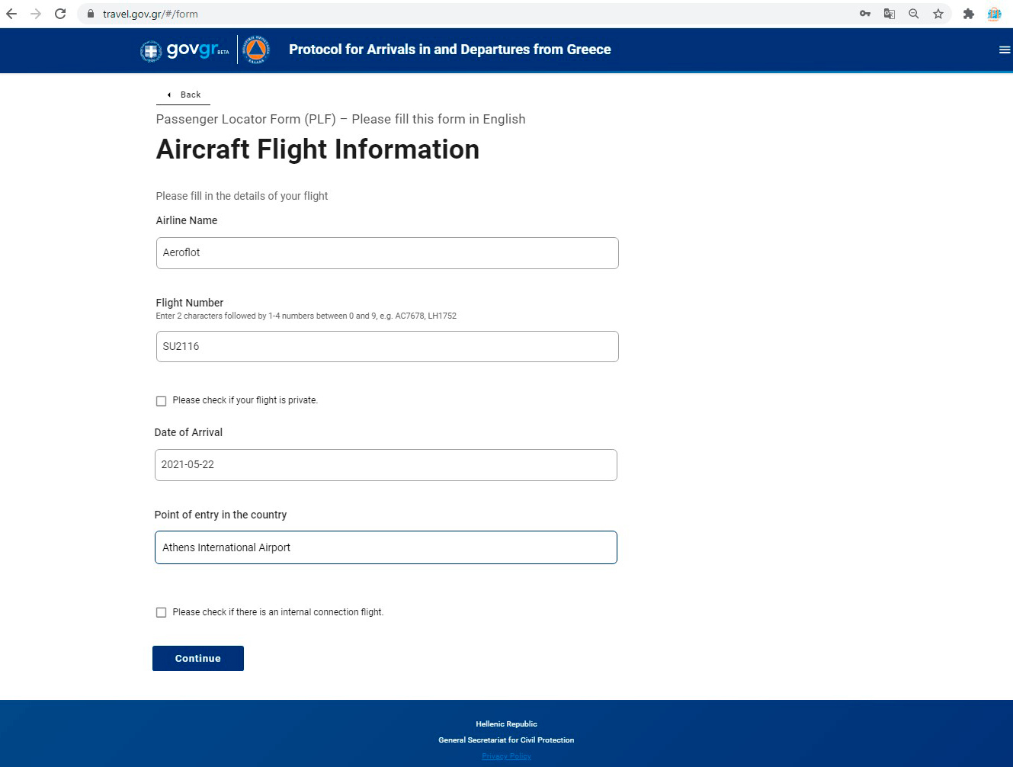The image size is (1013, 767).
Task: Click the gov.gr logo
Action: pos(185,50)
